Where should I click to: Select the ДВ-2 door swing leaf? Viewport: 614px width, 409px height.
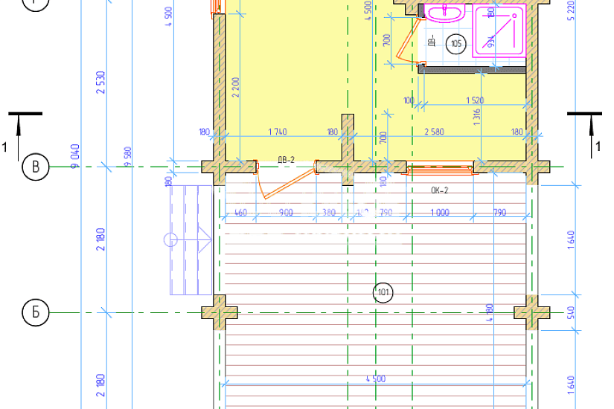(x=284, y=186)
